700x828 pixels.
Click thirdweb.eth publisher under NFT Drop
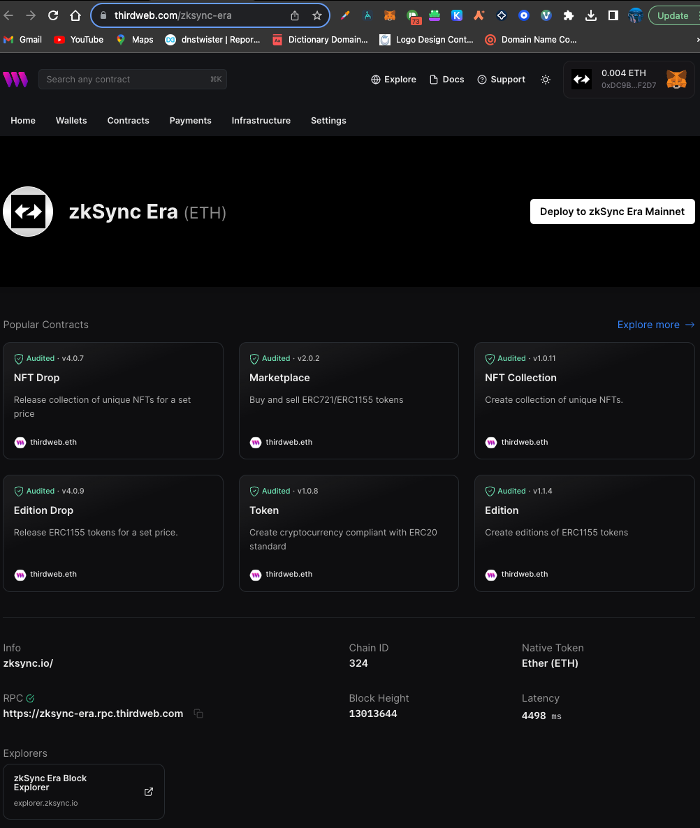pos(45,443)
